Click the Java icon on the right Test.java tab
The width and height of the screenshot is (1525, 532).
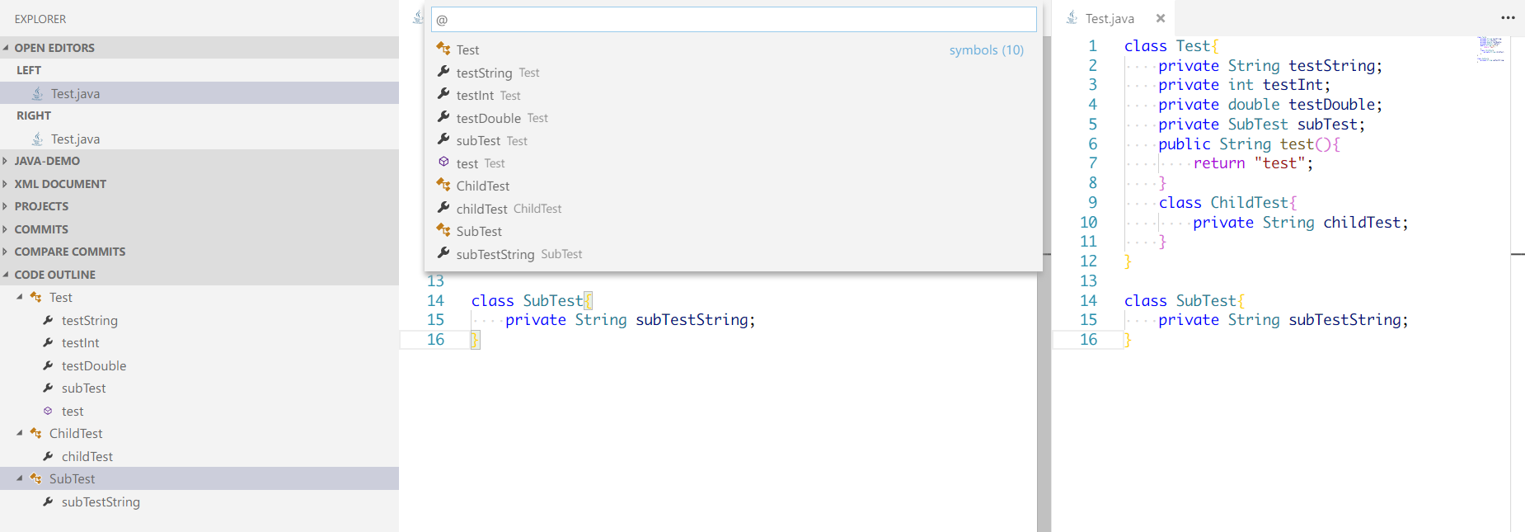click(x=1072, y=17)
